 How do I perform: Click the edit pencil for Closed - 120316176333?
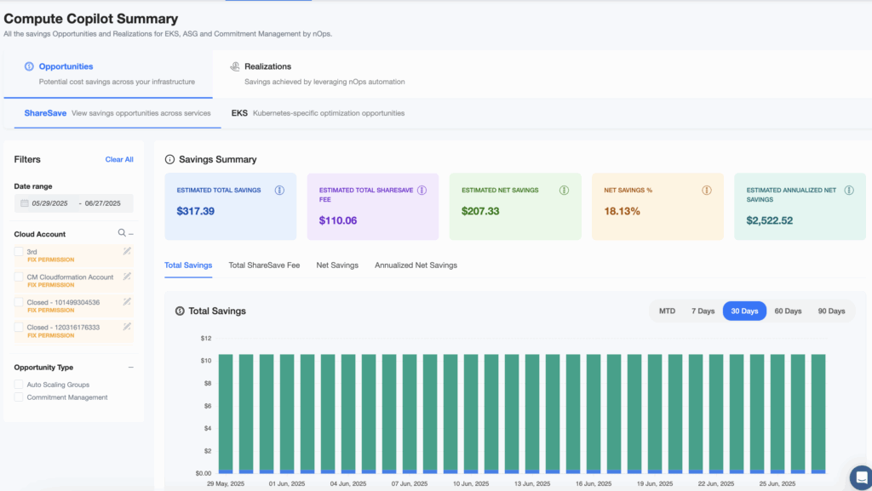127,327
